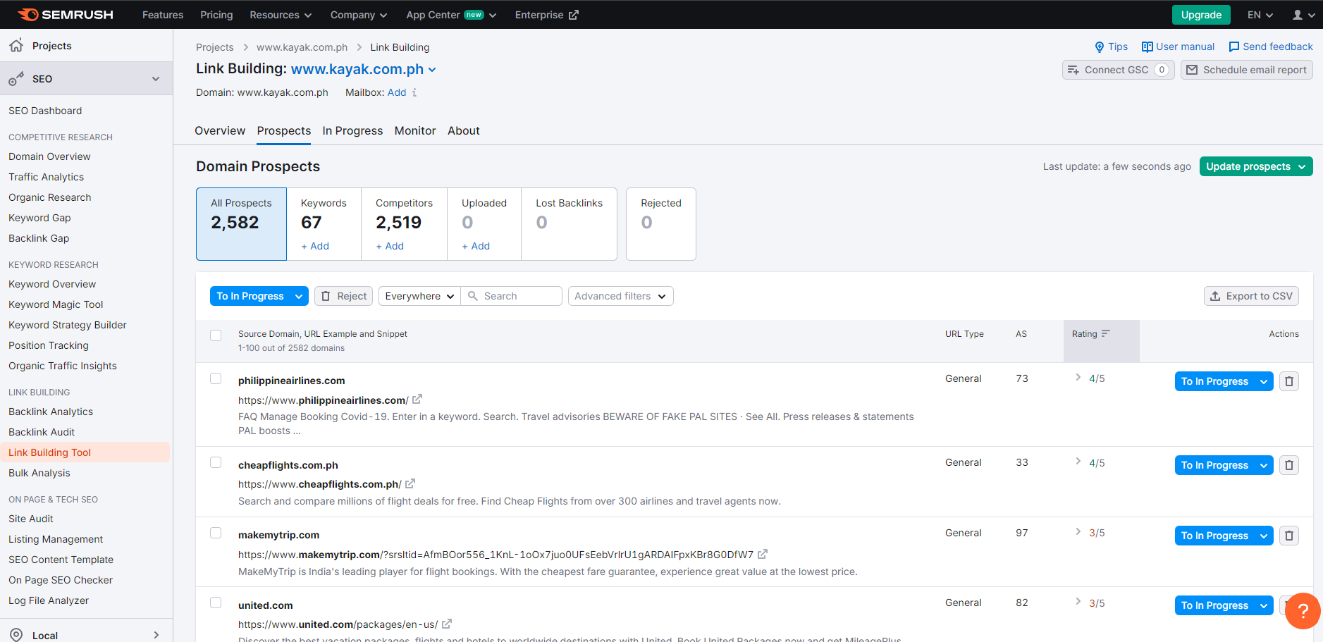Open the Everywhere search scope dropdown

(x=419, y=296)
